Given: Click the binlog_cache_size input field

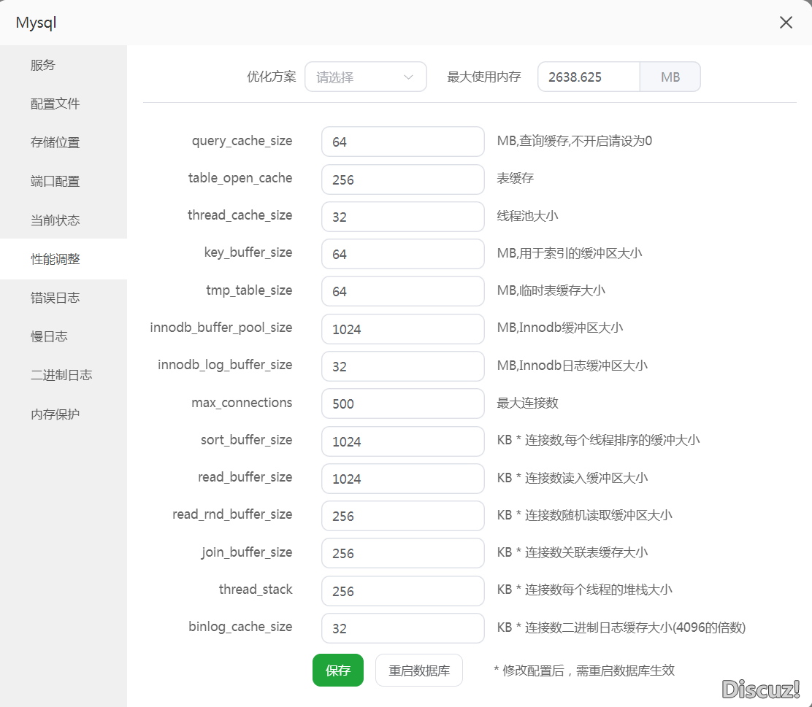Looking at the screenshot, I should (x=402, y=628).
